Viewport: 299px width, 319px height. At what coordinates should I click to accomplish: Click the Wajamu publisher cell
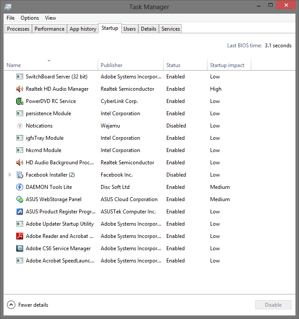click(110, 126)
